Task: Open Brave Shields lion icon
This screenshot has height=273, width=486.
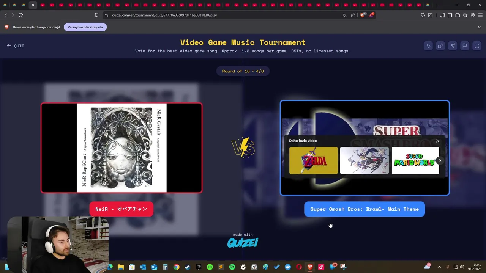Action: coord(362,15)
